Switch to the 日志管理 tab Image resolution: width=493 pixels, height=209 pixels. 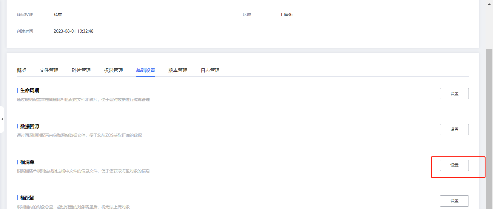click(x=210, y=70)
